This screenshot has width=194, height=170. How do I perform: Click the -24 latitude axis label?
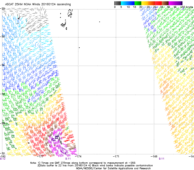[2, 65]
